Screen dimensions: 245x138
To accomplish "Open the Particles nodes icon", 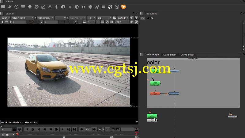I will coord(70,7).
